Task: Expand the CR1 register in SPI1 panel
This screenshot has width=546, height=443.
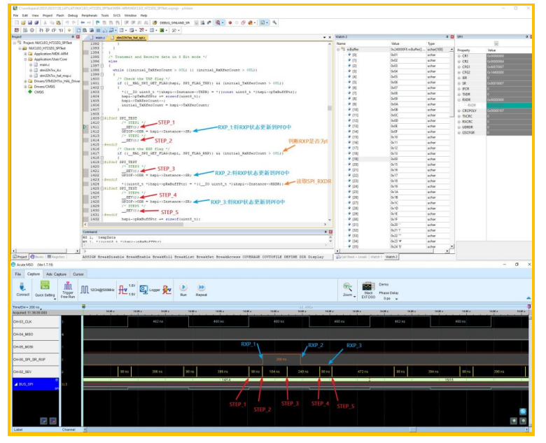Action: [x=459, y=56]
